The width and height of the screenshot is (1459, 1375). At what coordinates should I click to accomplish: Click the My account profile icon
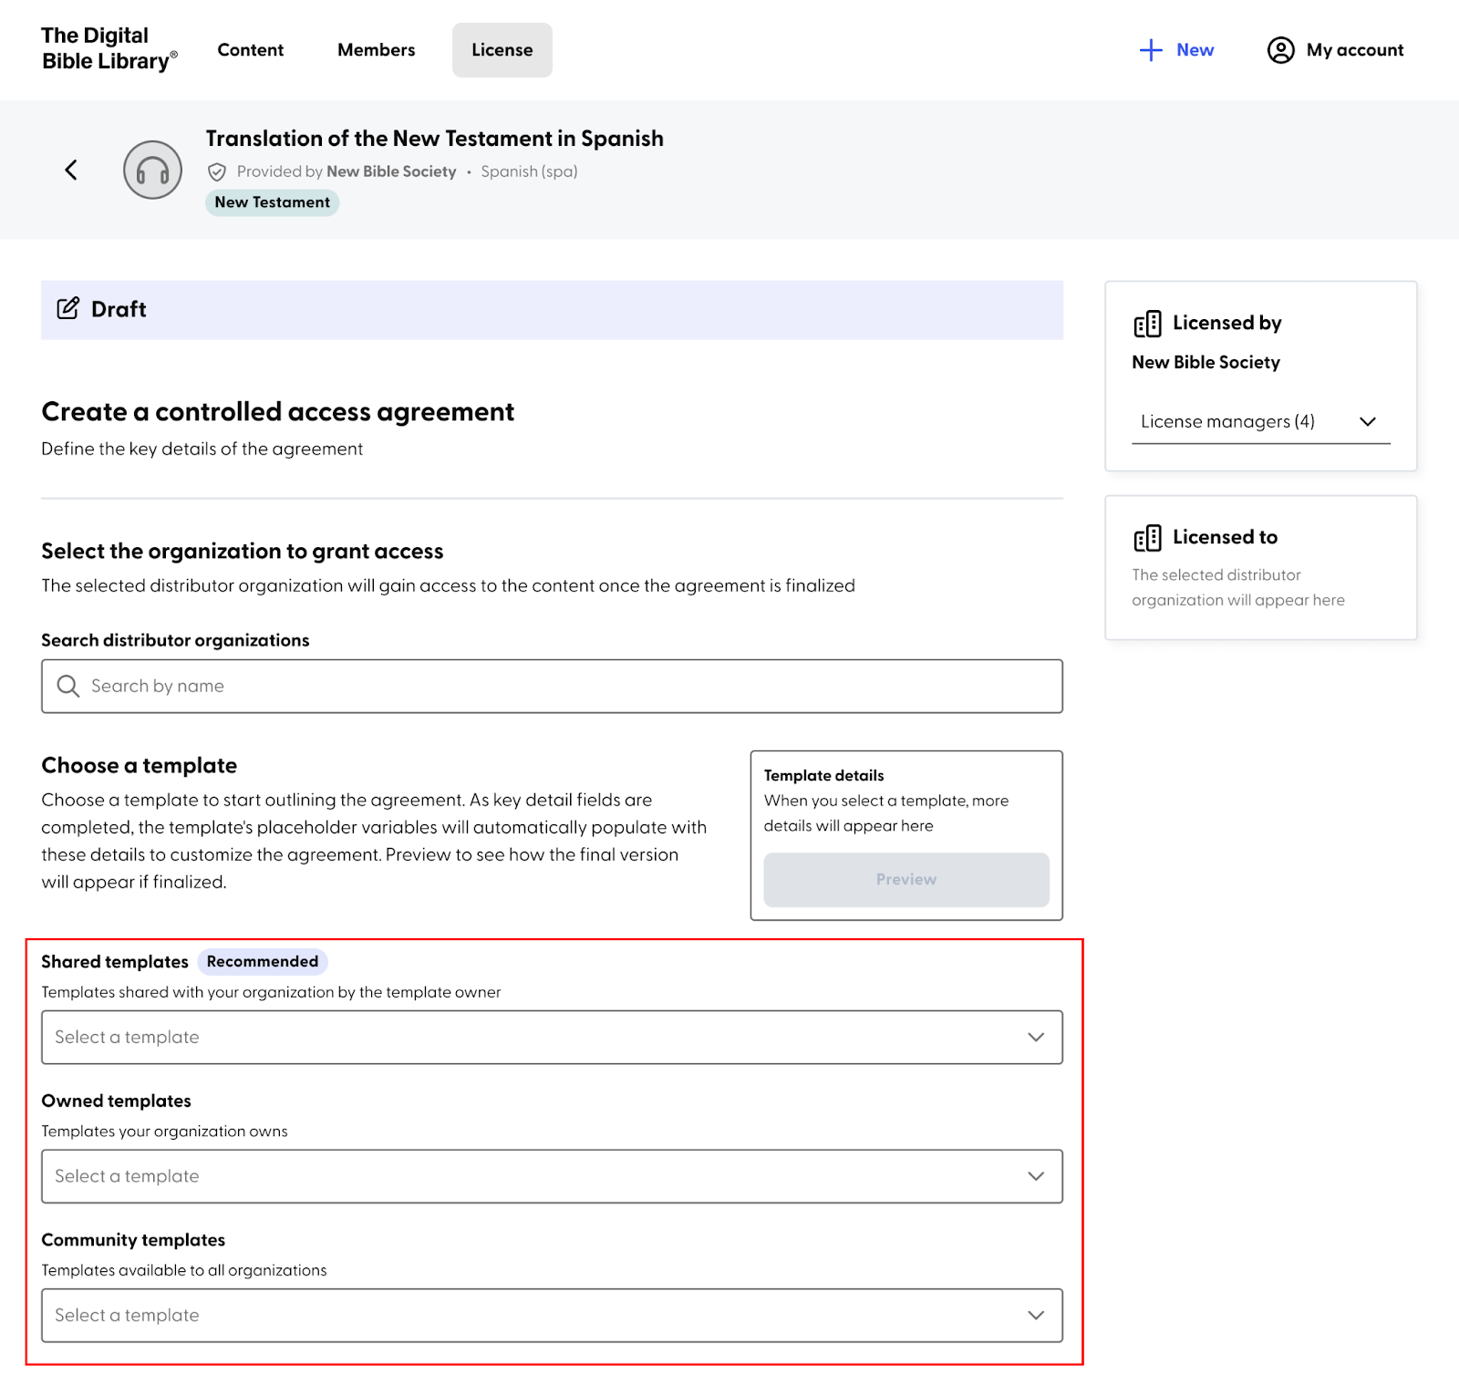coord(1280,50)
